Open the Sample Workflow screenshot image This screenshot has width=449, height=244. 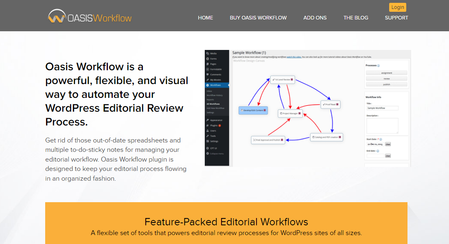coord(308,108)
